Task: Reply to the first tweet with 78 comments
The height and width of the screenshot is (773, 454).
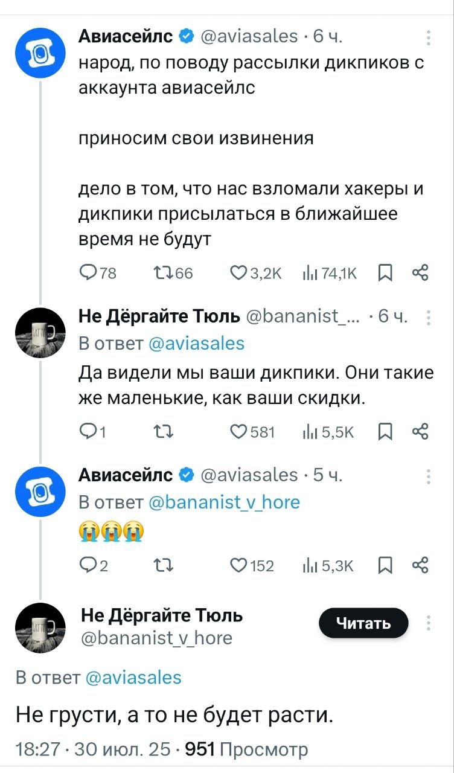Action: (x=89, y=274)
